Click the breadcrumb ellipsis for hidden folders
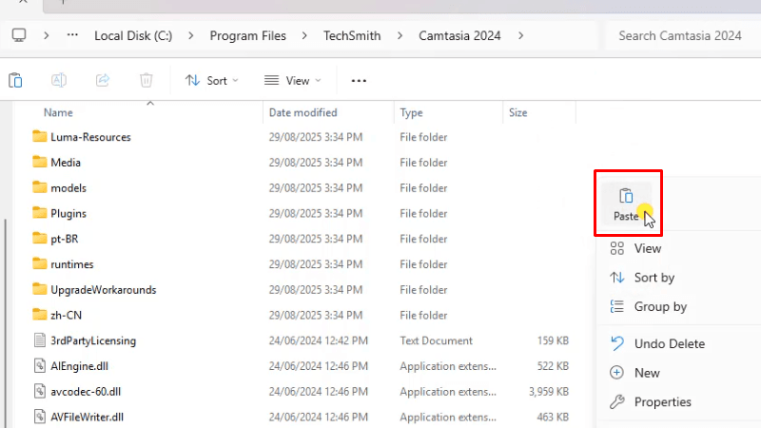 [72, 36]
